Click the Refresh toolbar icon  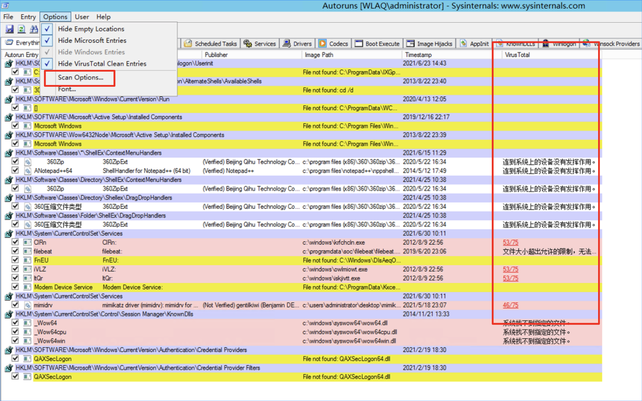(21, 29)
